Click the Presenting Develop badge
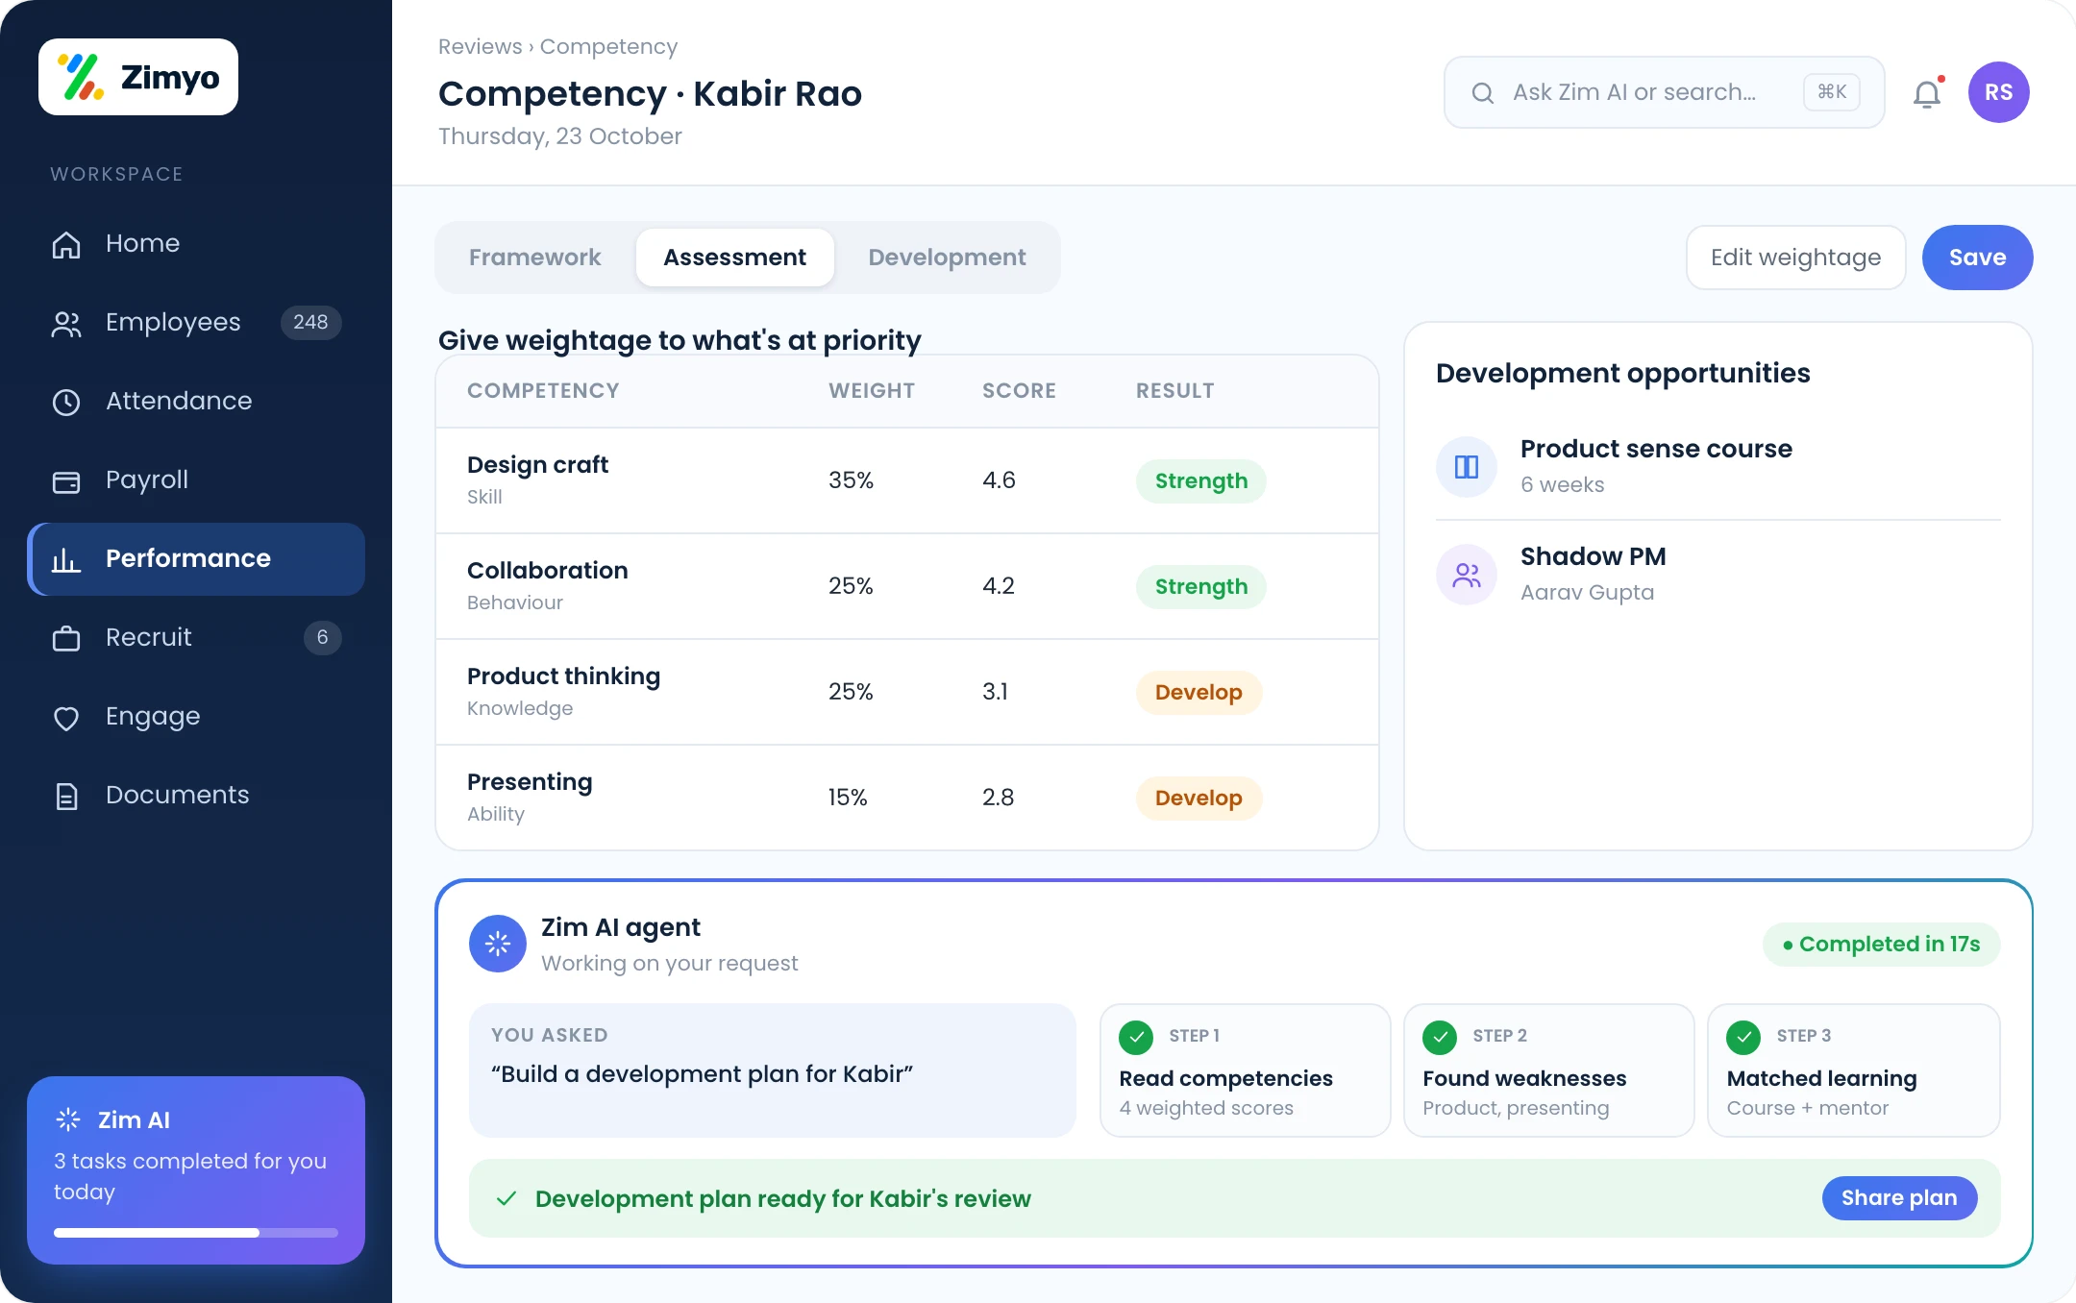The image size is (2076, 1303). 1199,799
